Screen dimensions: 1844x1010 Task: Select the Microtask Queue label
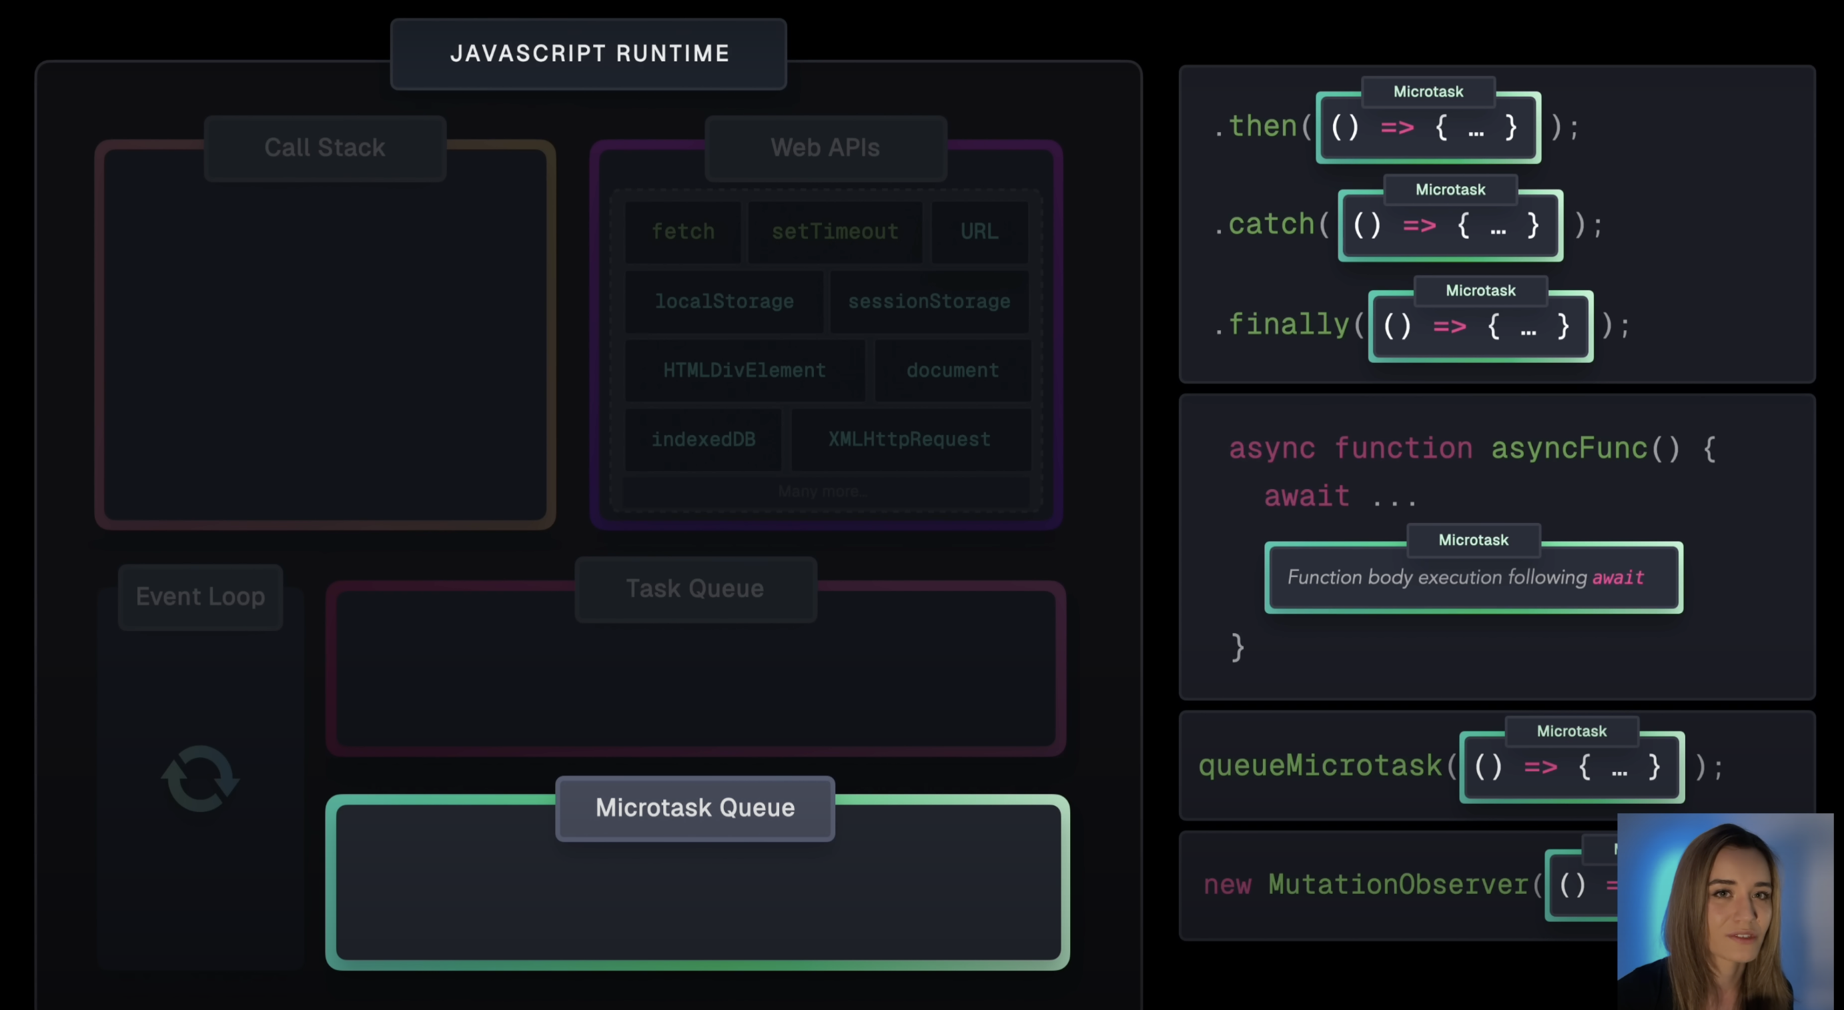click(695, 807)
